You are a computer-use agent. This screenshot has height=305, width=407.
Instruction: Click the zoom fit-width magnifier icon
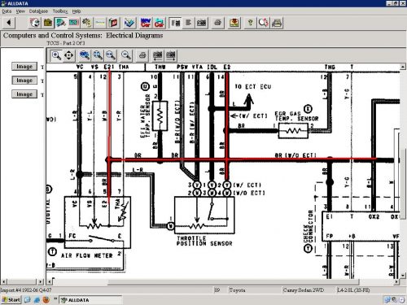[x=111, y=55]
